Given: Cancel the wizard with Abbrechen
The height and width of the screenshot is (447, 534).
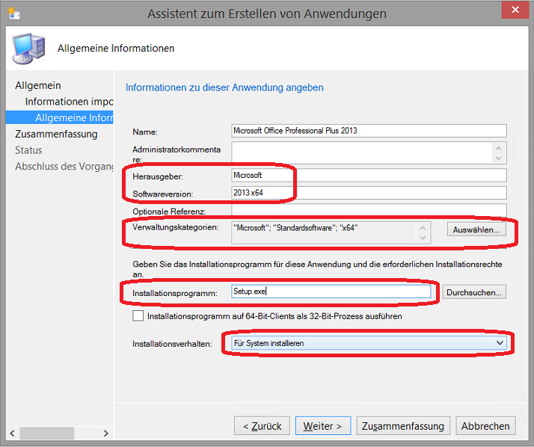Looking at the screenshot, I should pos(485,426).
